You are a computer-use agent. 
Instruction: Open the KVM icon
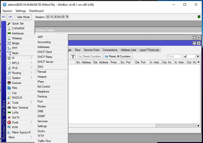9,127
